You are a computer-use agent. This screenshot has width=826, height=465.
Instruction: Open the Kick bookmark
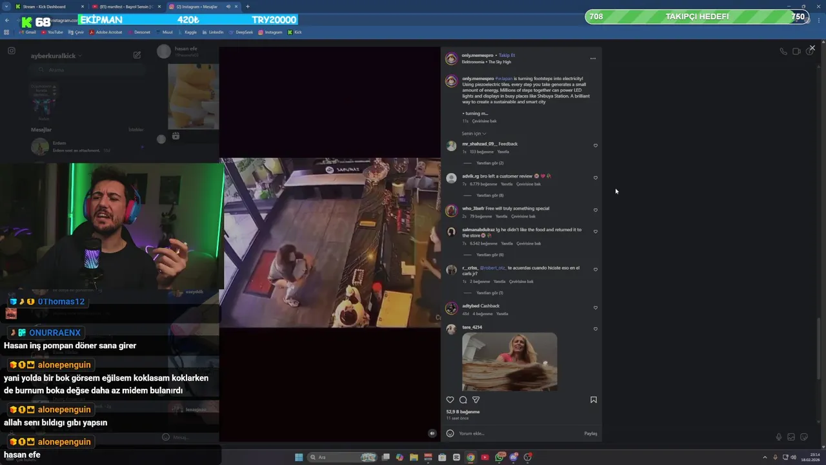[x=295, y=32]
